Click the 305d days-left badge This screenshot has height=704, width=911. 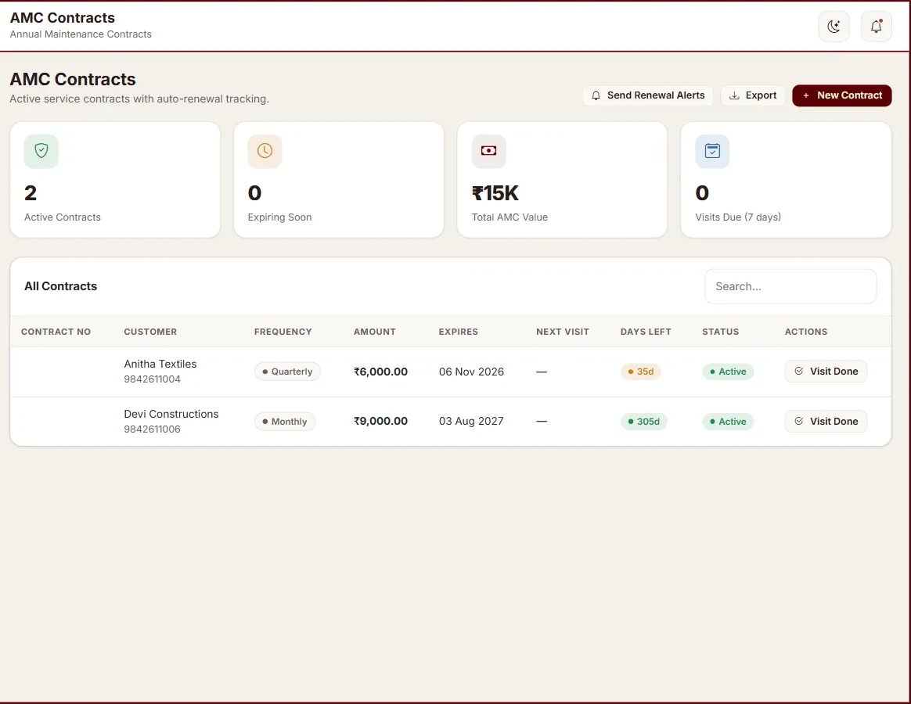(644, 422)
